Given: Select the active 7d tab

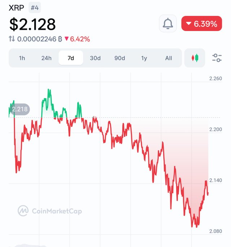Looking at the screenshot, I should [71, 58].
